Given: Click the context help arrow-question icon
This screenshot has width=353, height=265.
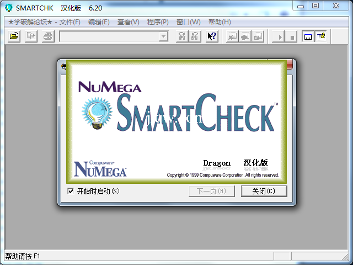Looking at the screenshot, I should 212,36.
